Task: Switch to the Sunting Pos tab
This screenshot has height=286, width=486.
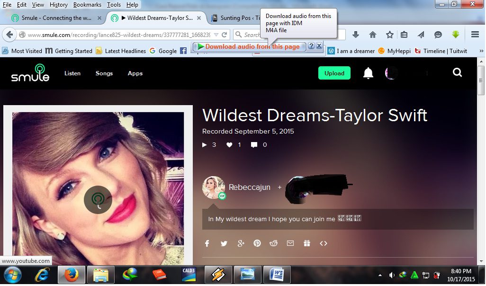Action: [x=236, y=18]
